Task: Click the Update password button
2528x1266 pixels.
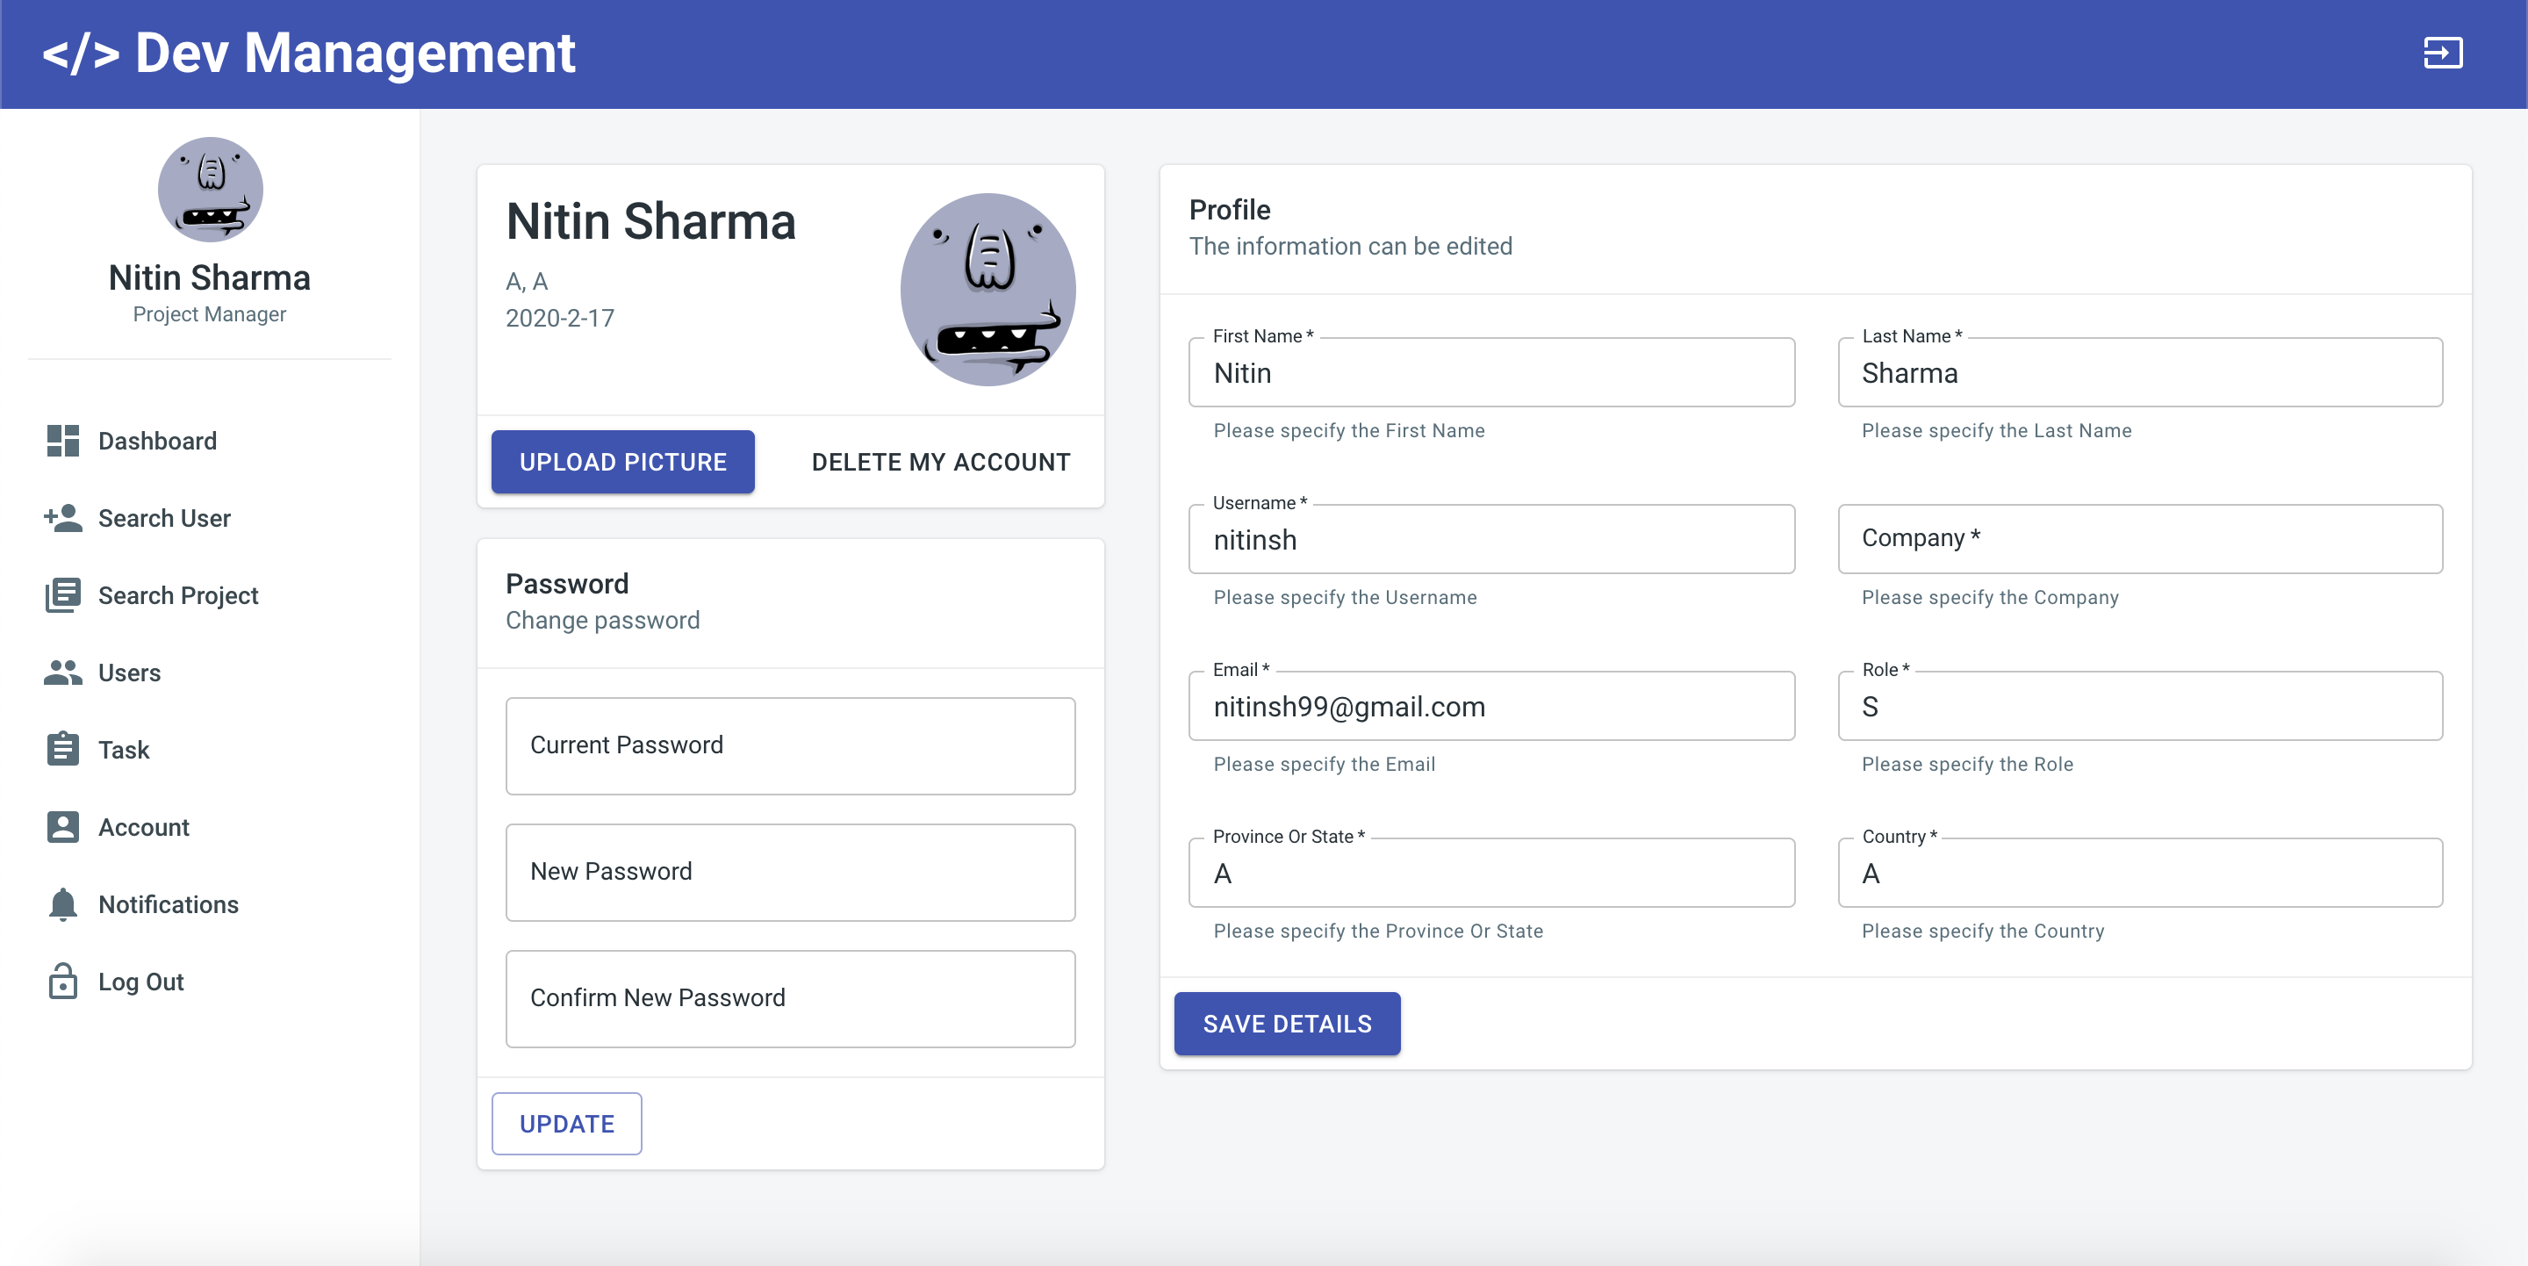Action: 566,1124
